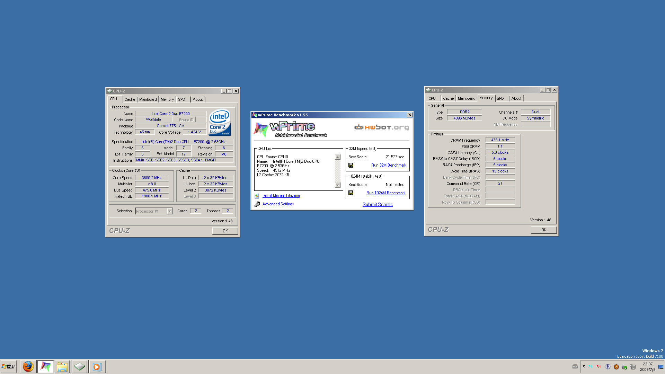Click the orange gear tray icon

(616, 367)
